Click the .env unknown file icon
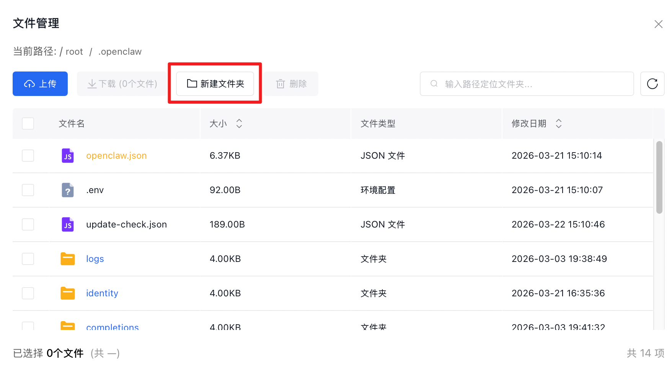672x377 pixels. (68, 190)
